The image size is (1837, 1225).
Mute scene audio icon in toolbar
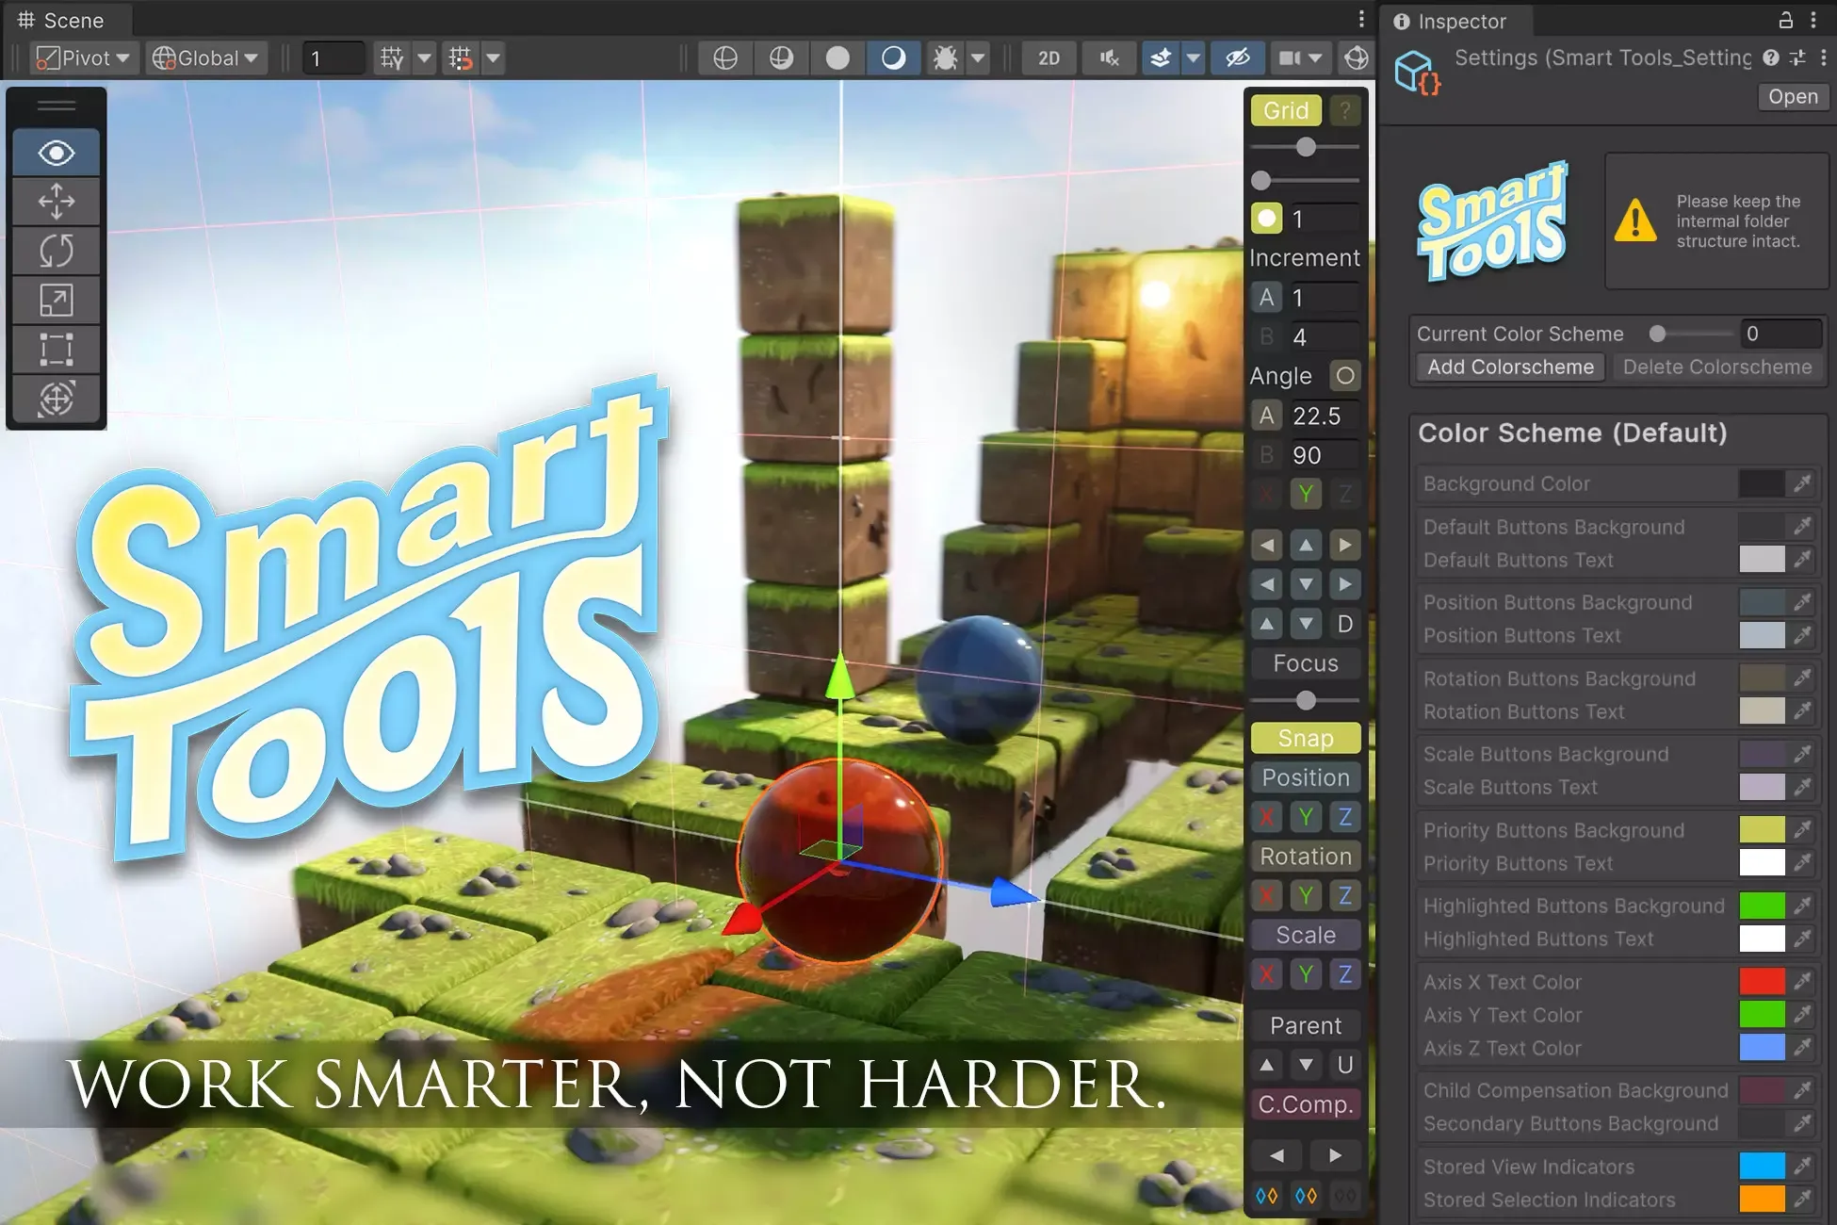[1109, 58]
